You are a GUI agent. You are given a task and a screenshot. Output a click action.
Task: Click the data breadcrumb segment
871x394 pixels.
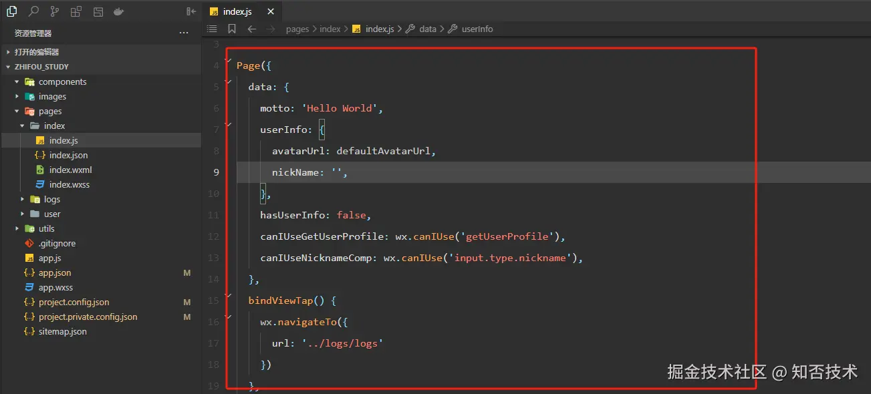click(427, 29)
